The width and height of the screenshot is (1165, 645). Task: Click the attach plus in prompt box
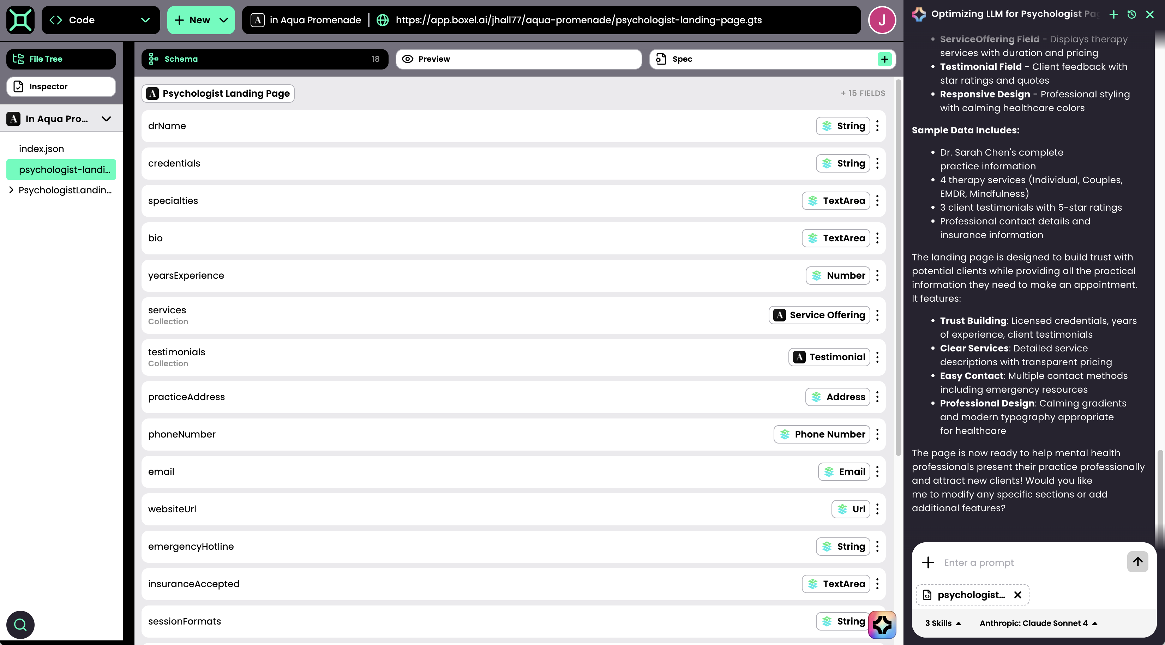coord(928,563)
